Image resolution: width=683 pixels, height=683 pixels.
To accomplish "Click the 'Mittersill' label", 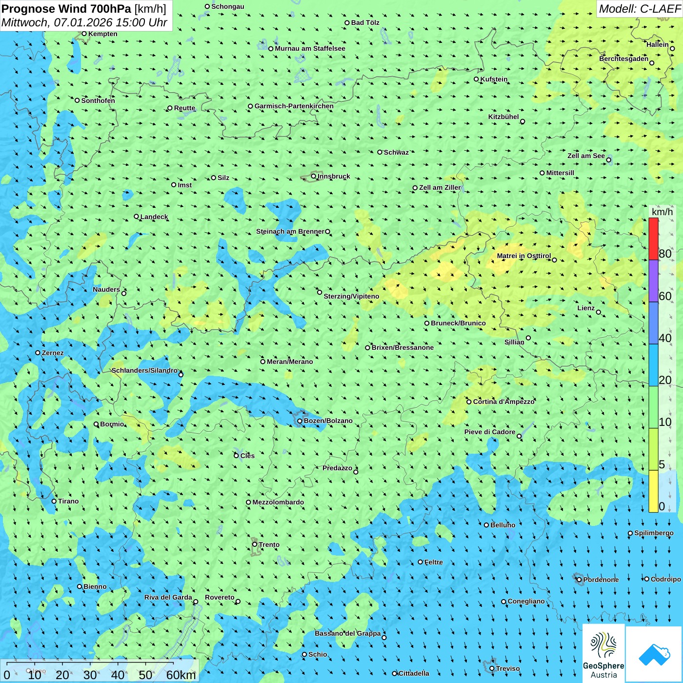I will 561,173.
